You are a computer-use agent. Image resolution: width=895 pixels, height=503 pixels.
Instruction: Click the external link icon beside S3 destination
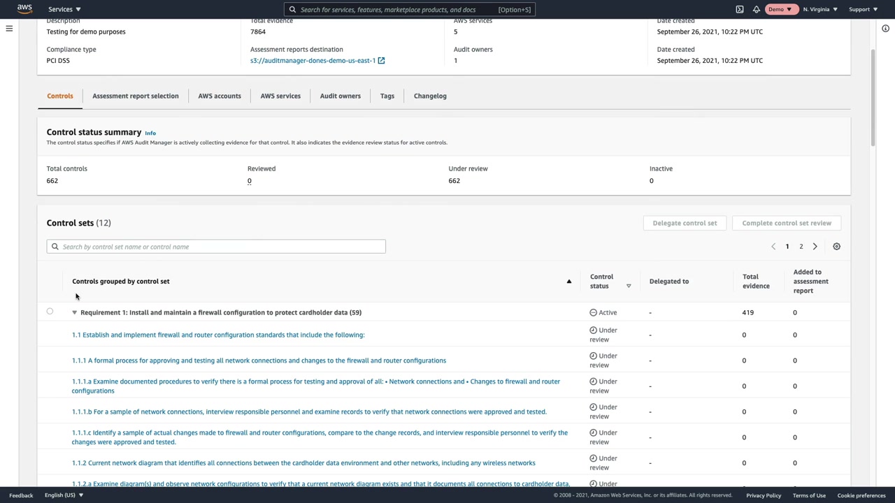pyautogui.click(x=381, y=61)
